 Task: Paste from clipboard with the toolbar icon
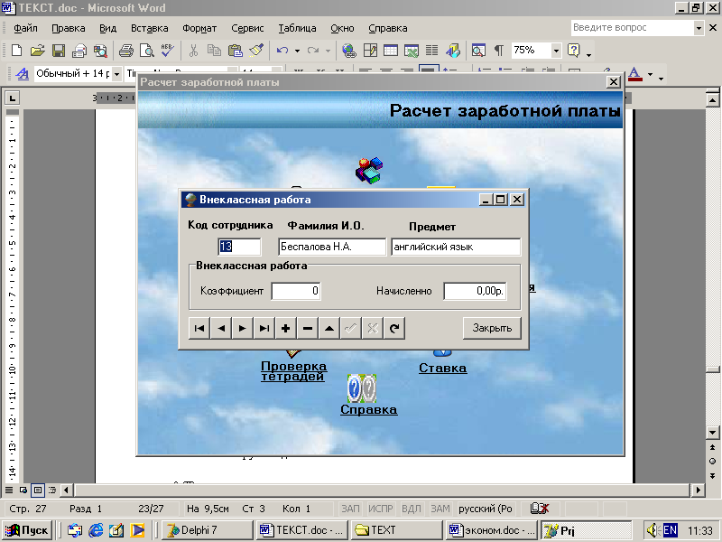pyautogui.click(x=236, y=51)
